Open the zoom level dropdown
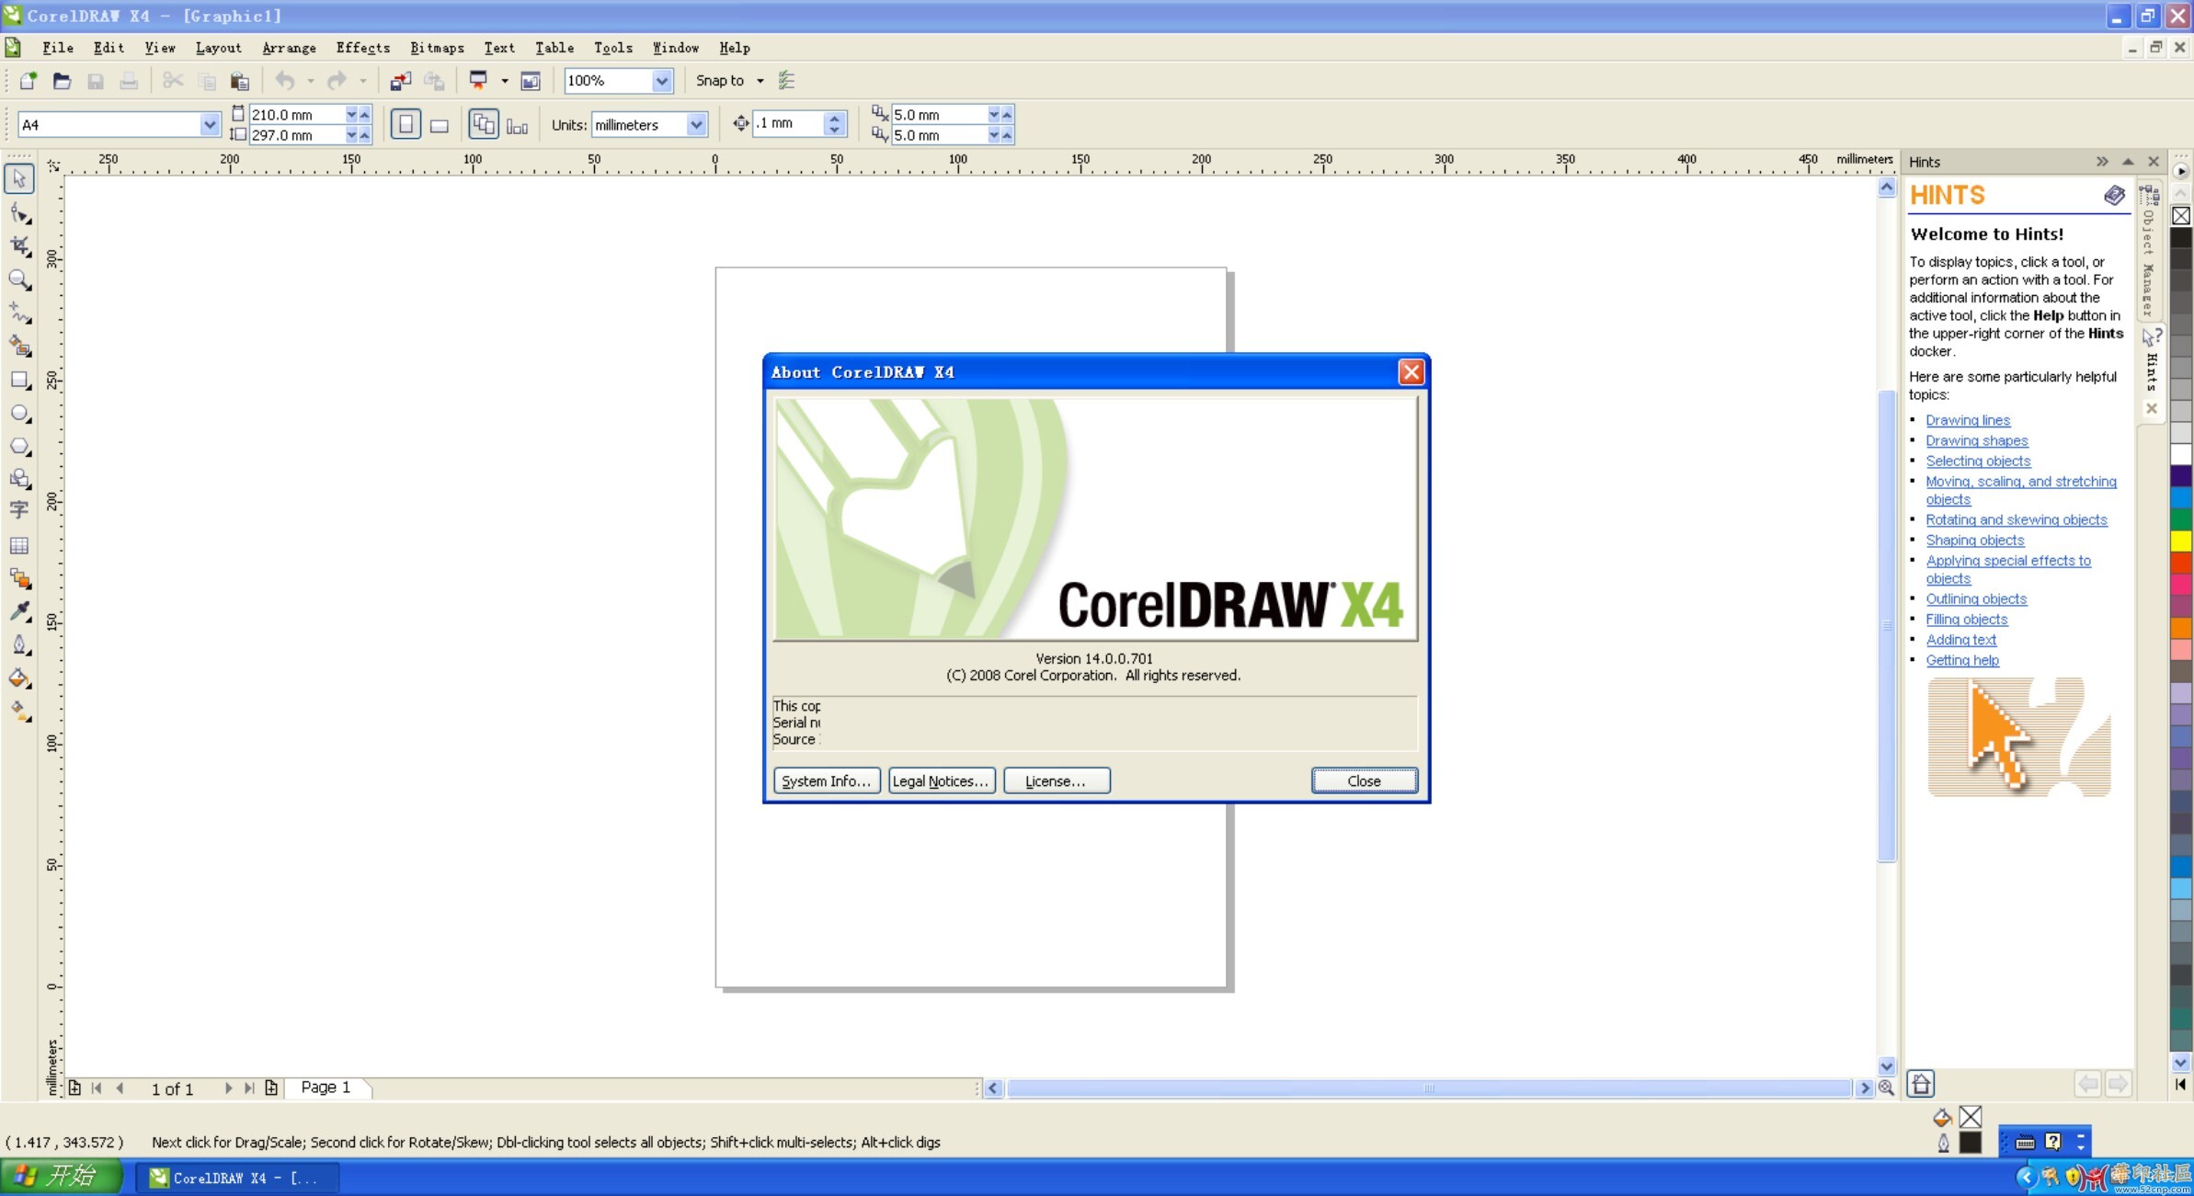The width and height of the screenshot is (2194, 1196). [661, 81]
